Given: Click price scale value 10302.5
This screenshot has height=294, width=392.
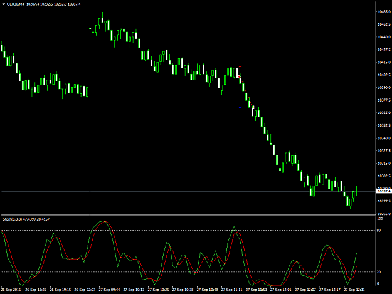Looking at the screenshot, I should (x=384, y=176).
